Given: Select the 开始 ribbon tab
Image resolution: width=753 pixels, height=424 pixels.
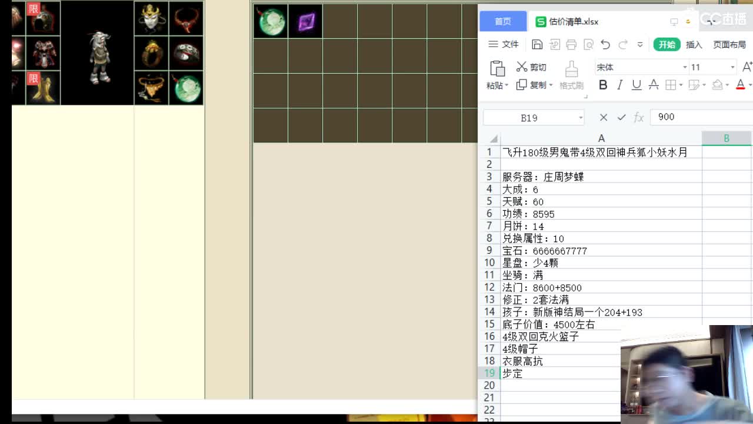Looking at the screenshot, I should (x=667, y=44).
